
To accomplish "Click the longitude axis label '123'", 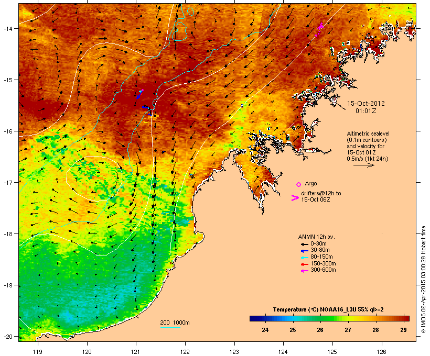I will point(234,352).
